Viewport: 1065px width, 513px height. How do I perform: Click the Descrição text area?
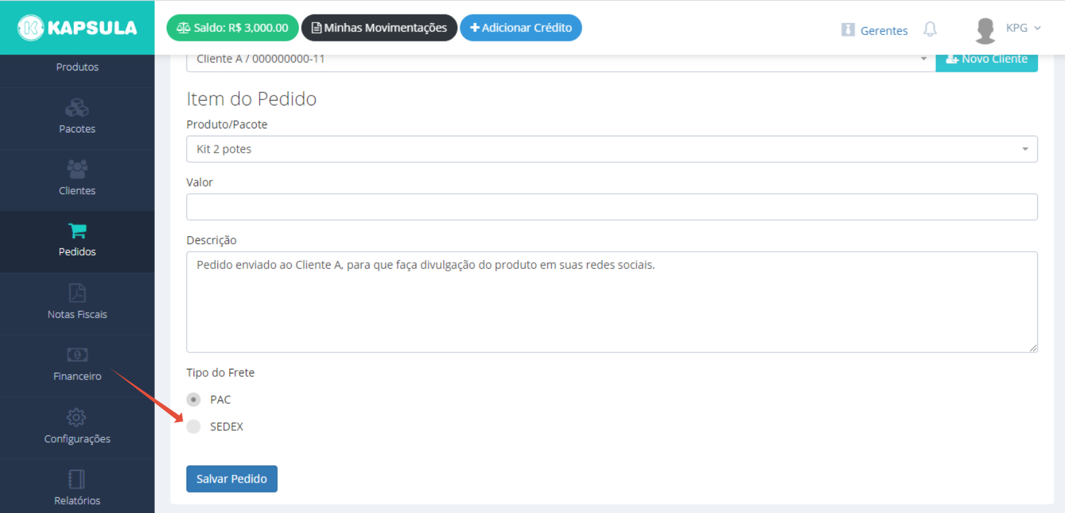point(612,302)
